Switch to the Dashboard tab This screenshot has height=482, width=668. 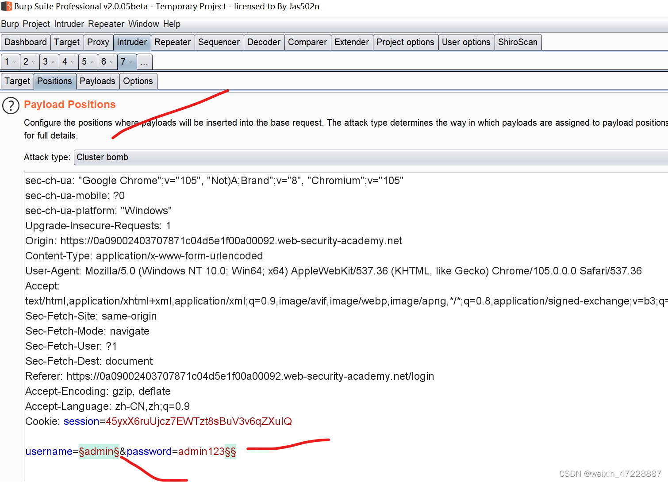coord(26,42)
